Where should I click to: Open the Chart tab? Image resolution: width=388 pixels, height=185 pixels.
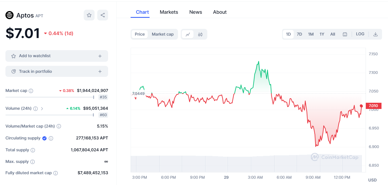click(142, 12)
